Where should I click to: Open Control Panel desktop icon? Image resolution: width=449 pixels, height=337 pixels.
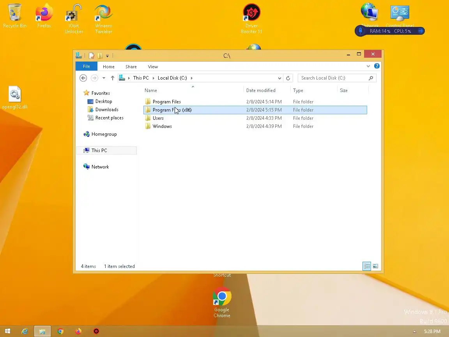(x=400, y=14)
